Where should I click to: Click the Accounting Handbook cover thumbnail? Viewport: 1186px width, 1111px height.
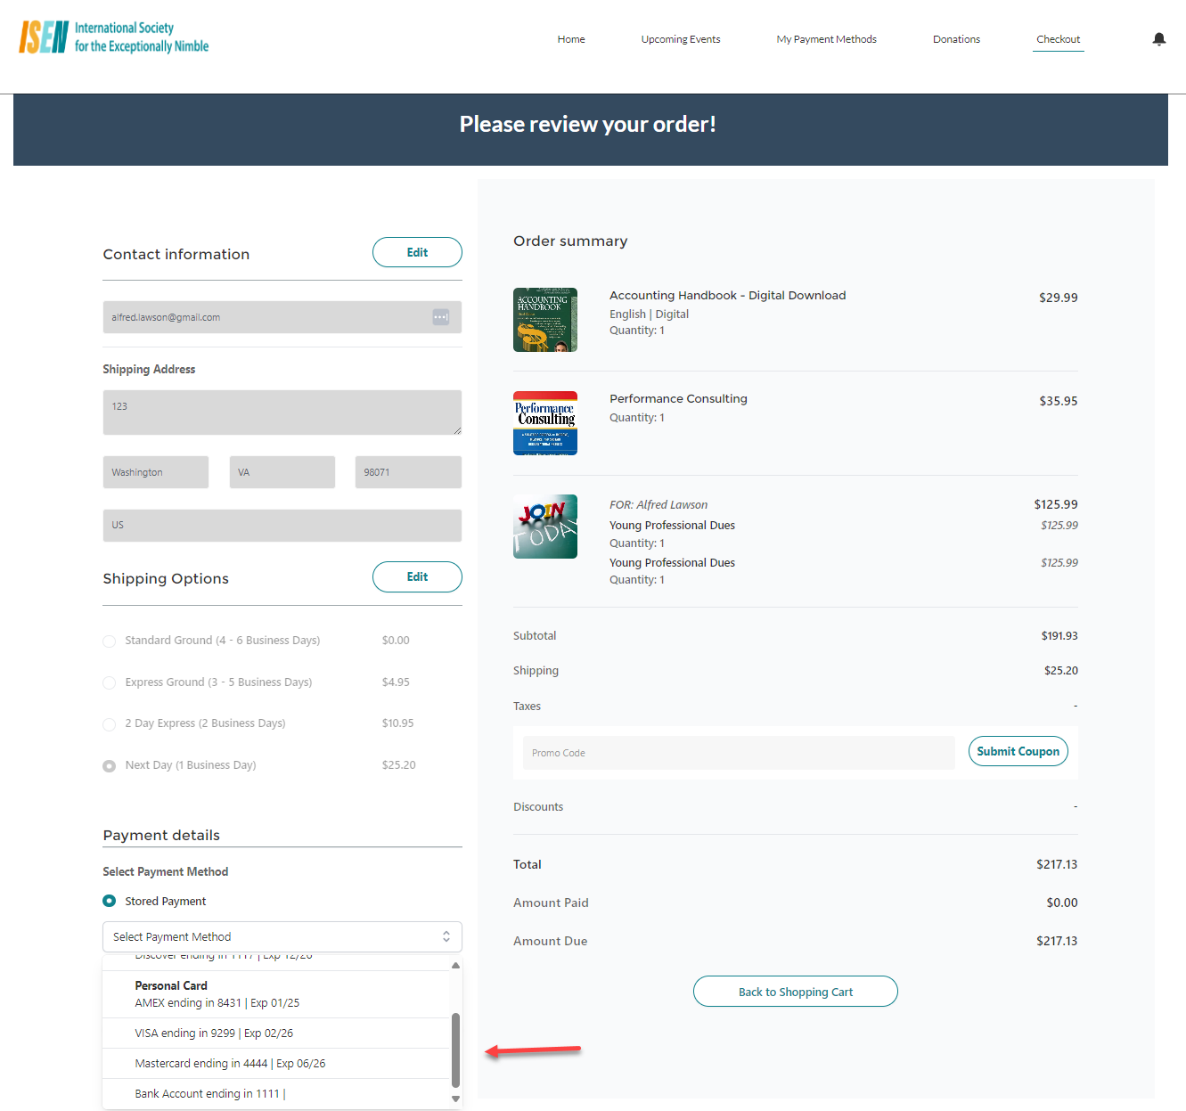click(545, 320)
